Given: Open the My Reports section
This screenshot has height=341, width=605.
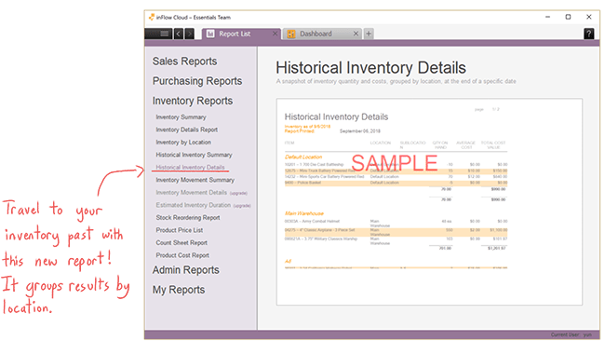Looking at the screenshot, I should click(179, 290).
